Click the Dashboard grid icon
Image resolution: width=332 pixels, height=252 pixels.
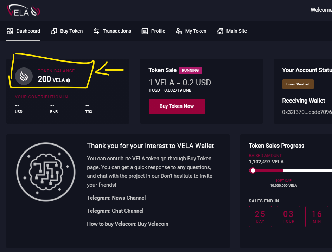click(x=10, y=31)
